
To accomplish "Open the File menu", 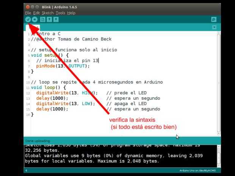I will (28, 13).
